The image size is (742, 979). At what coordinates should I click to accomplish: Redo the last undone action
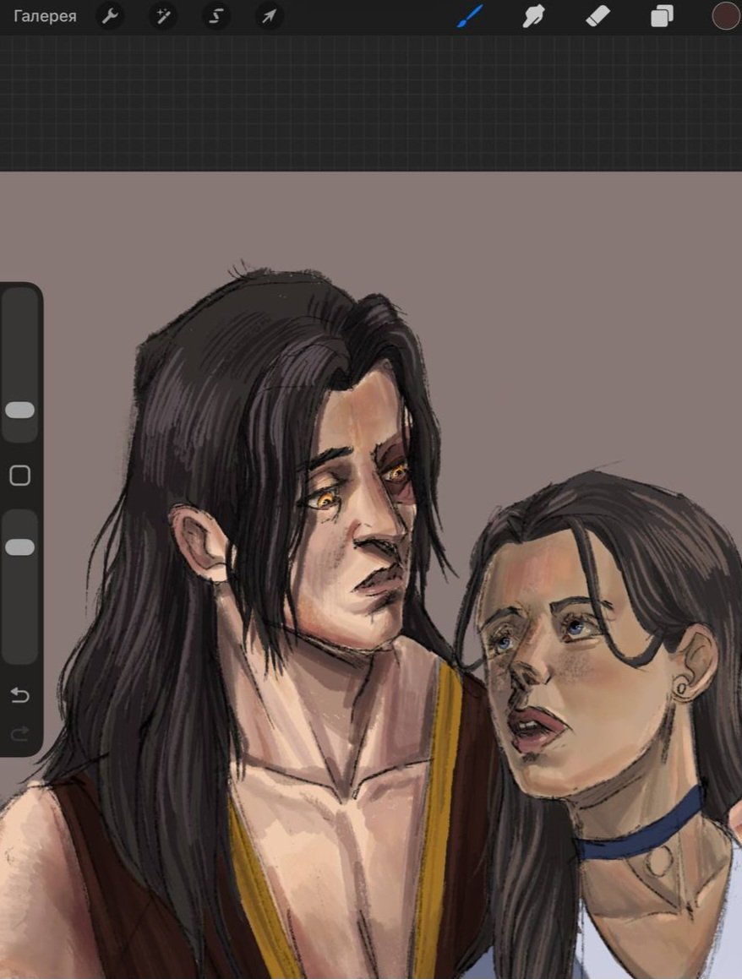point(20,734)
